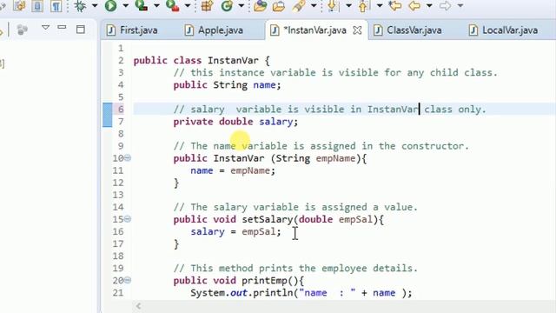Click the New Java Package icon
This screenshot has width=556, height=313.
(x=207, y=6)
